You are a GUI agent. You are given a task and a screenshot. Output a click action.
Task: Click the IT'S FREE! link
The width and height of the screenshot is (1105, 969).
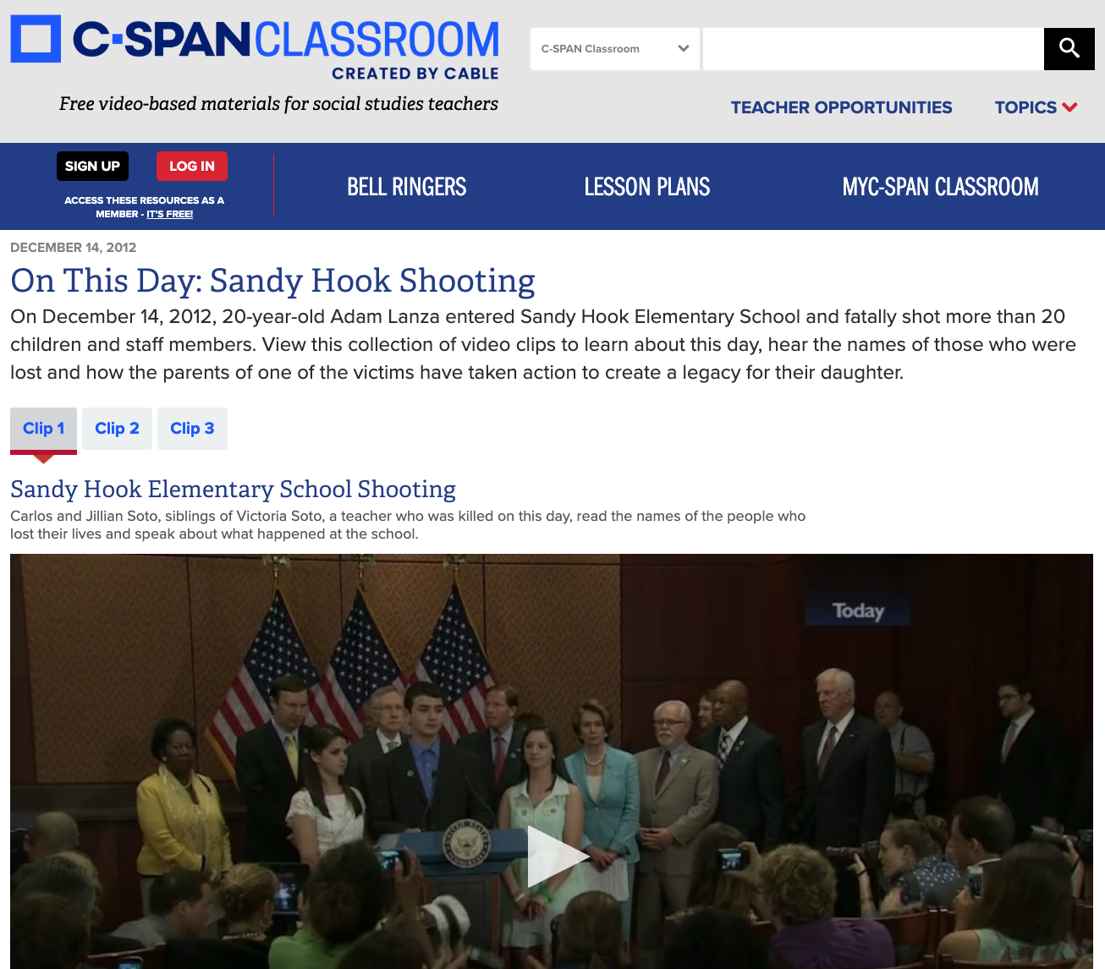point(169,214)
